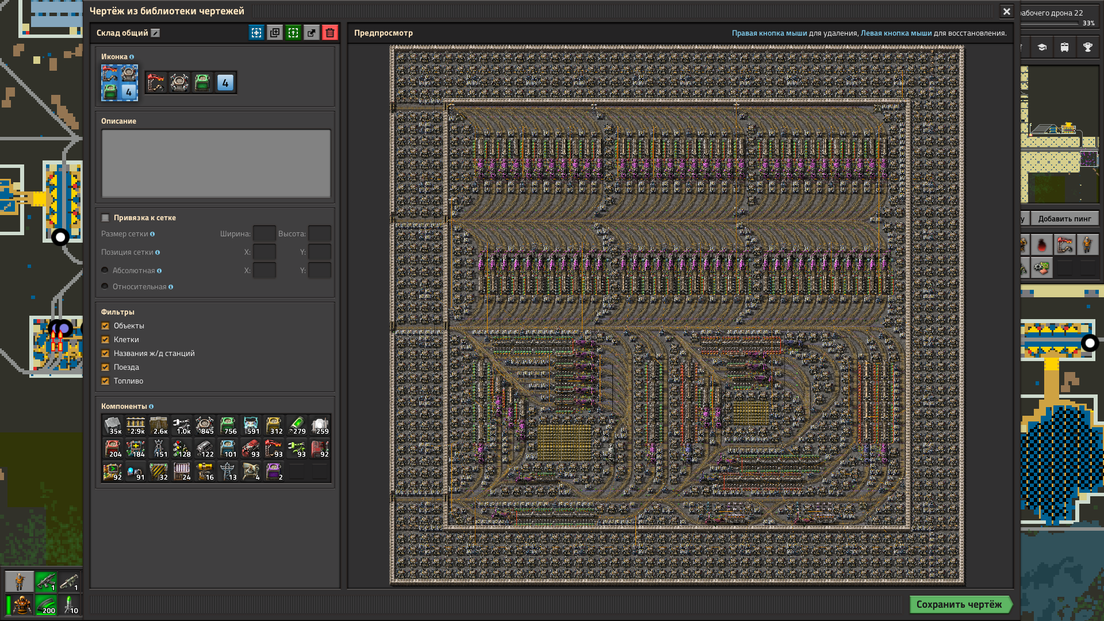Open the tutorials graduation-cap icon
The width and height of the screenshot is (1104, 621).
(x=1042, y=47)
